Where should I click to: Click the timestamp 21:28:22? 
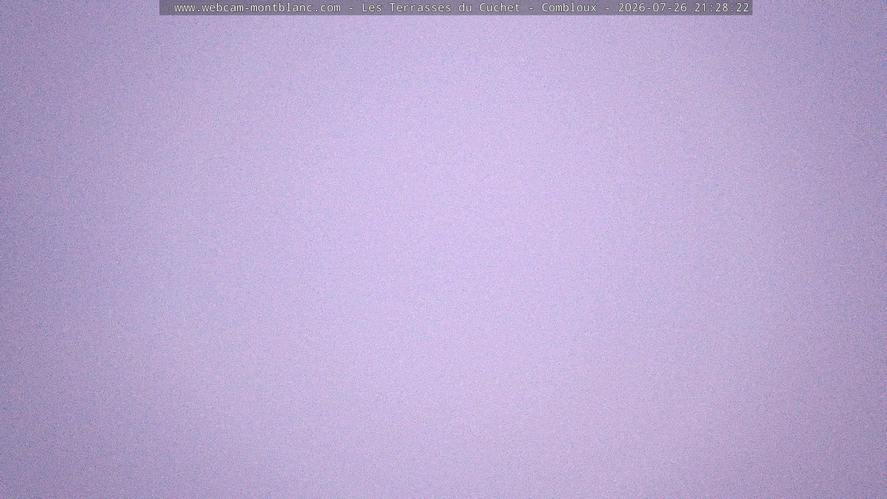coord(722,8)
